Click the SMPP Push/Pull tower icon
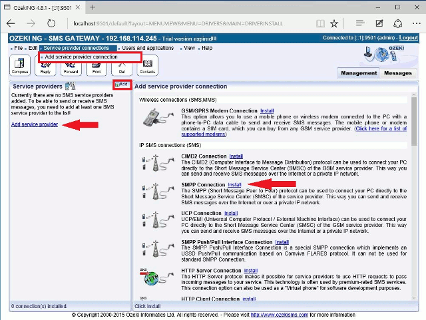Viewport: 426px width, 320px height. [x=158, y=248]
